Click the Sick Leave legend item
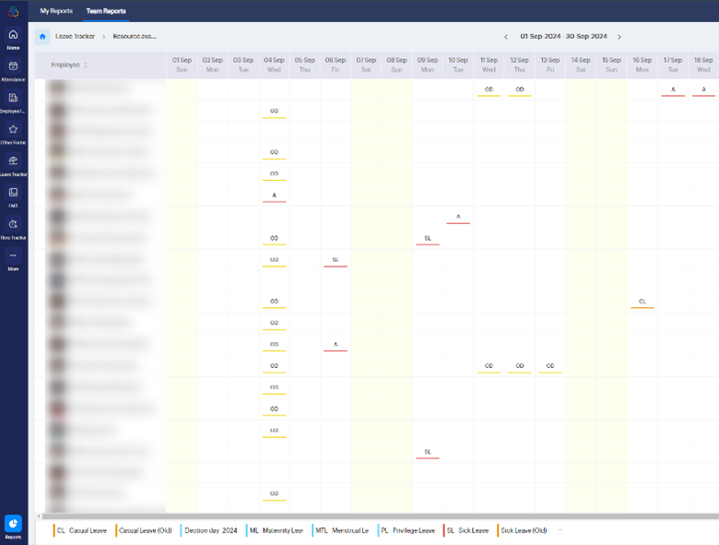Viewport: 719px width, 545px height. (x=466, y=530)
